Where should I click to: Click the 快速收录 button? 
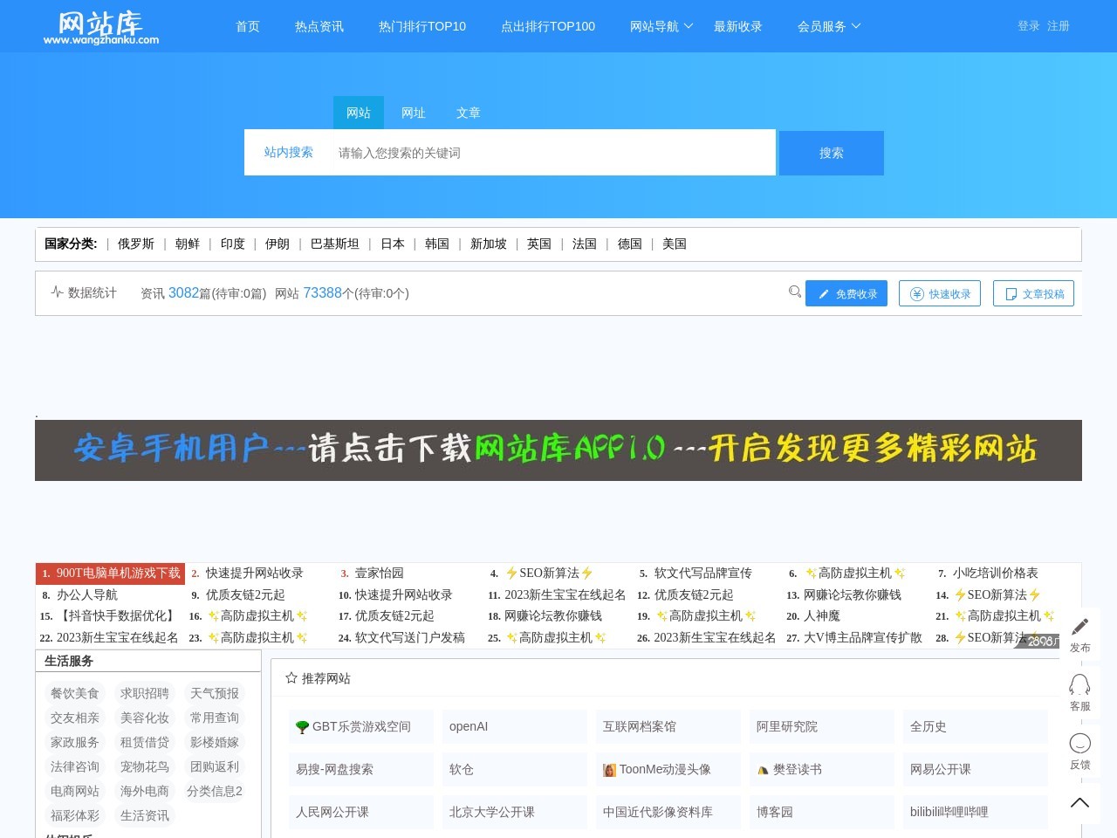[940, 293]
